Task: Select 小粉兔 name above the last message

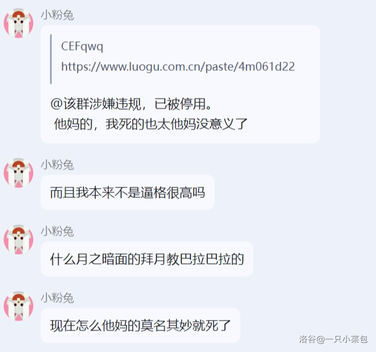Action: coord(57,298)
